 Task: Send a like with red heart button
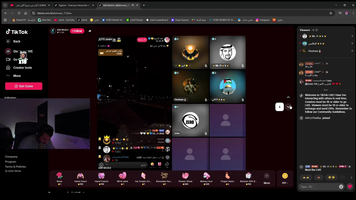[x=350, y=187]
